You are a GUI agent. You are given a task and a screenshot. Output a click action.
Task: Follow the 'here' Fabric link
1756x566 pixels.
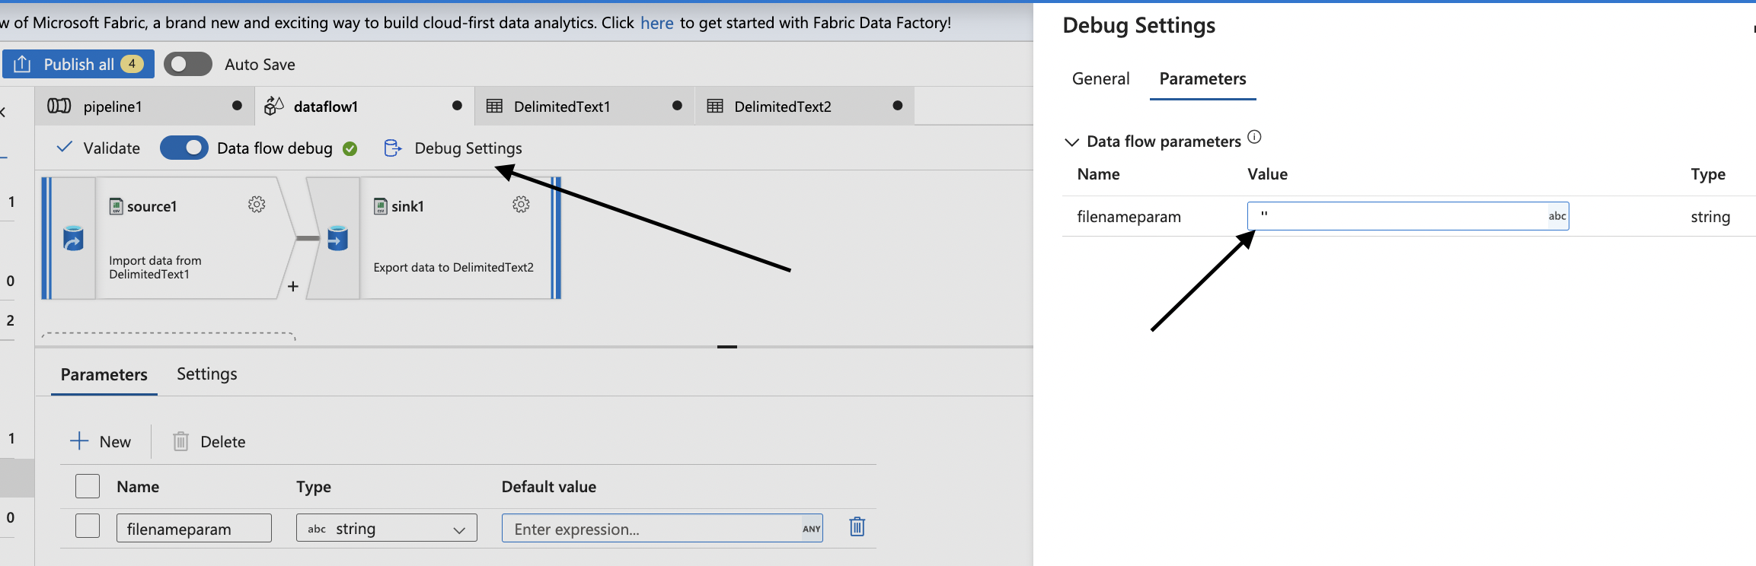coord(656,24)
